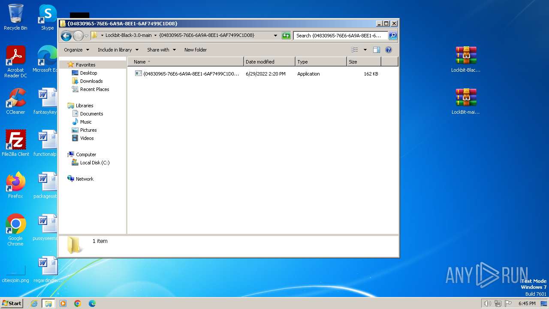The height and width of the screenshot is (309, 549).
Task: Select Google Chrome desktop icon
Action: 15,230
